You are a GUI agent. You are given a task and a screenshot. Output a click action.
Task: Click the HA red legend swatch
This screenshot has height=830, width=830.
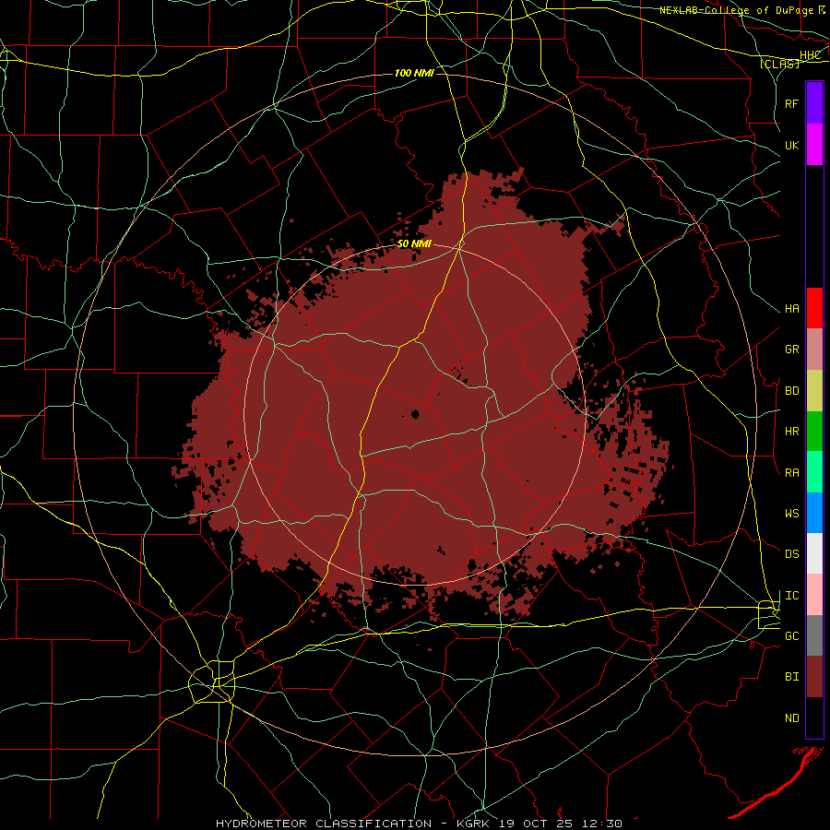[814, 308]
